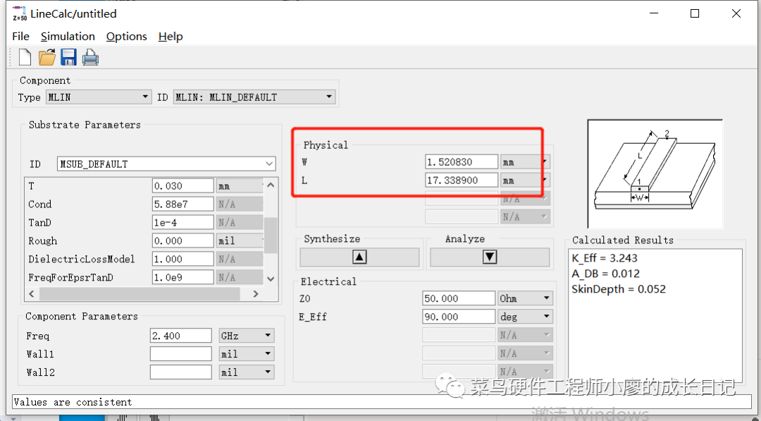
Task: Click substrate list scroll right arrow
Action: point(256,294)
